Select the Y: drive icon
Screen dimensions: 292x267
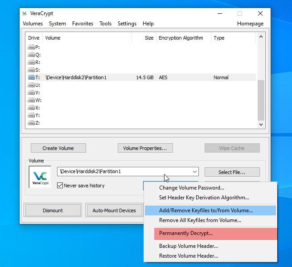point(31,115)
